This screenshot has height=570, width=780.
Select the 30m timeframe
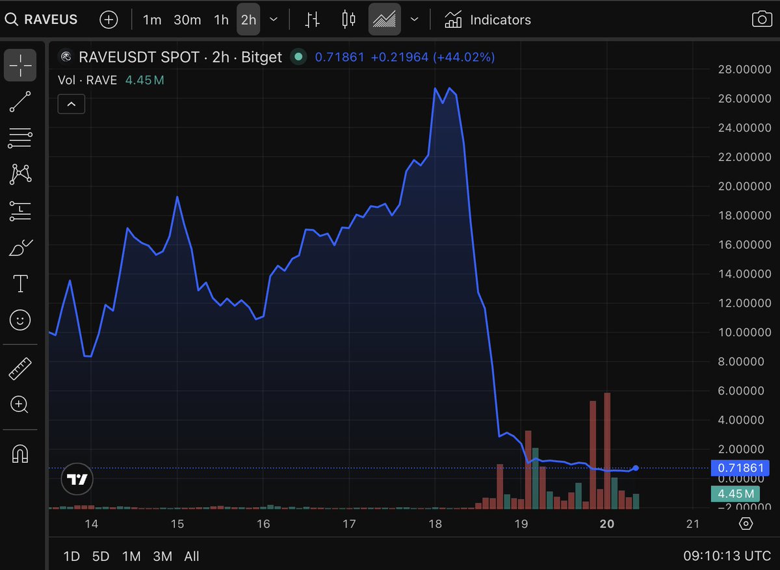[187, 19]
